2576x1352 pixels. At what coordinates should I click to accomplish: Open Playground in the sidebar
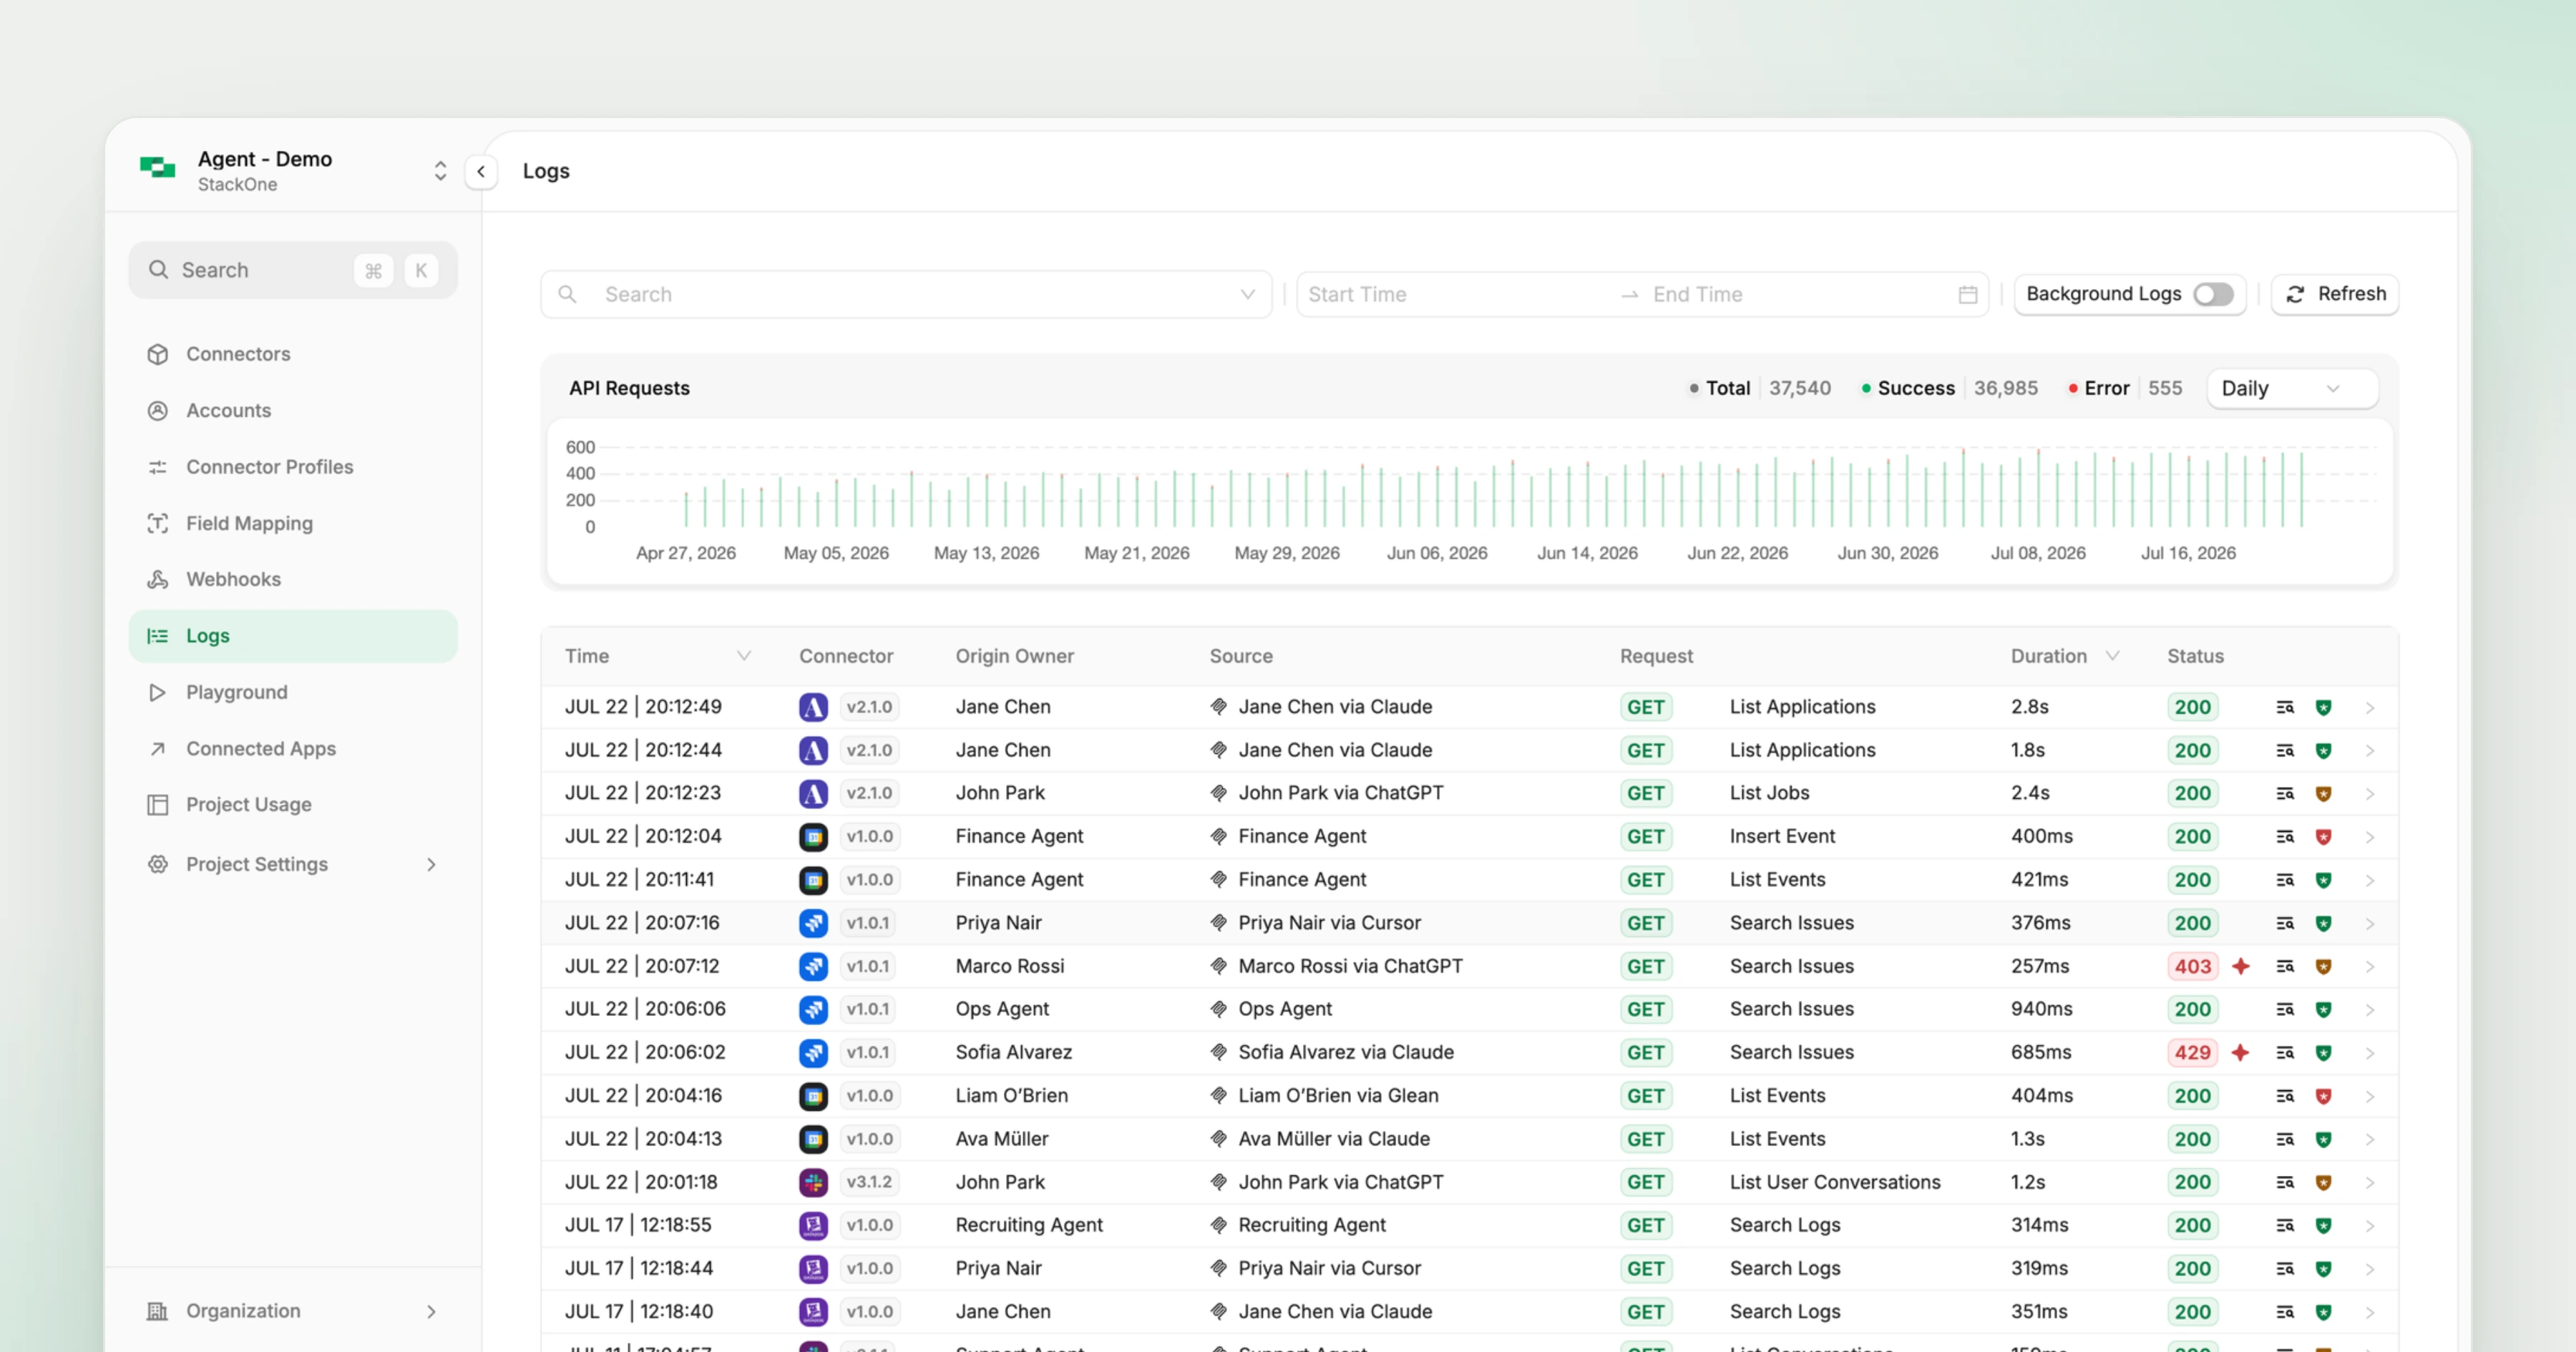293,692
